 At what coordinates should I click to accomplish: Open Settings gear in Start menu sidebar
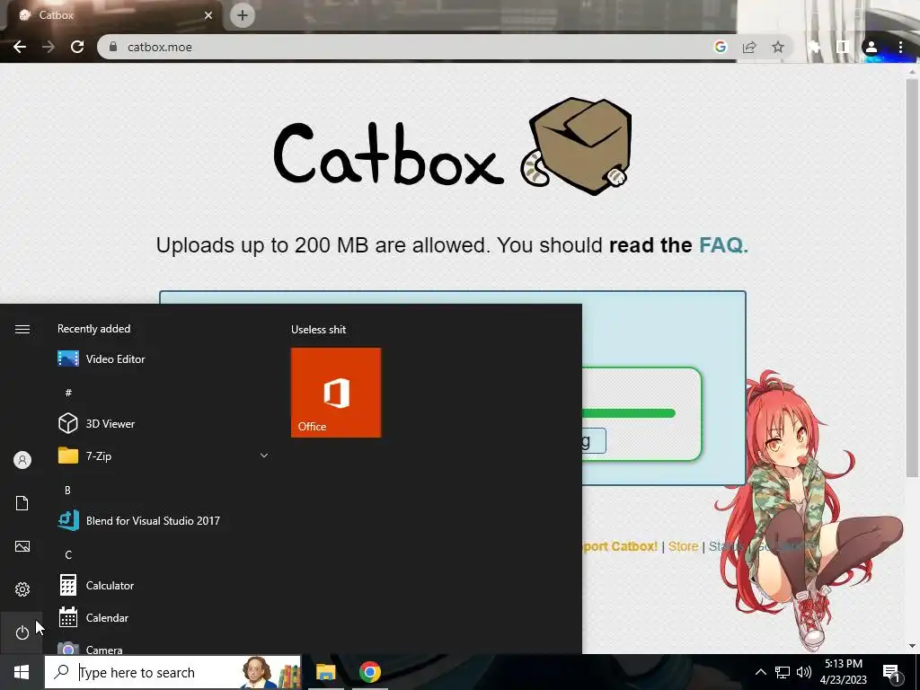point(22,589)
